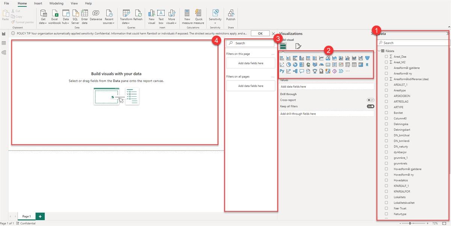Choose the funnel chart visualization

pos(368,58)
